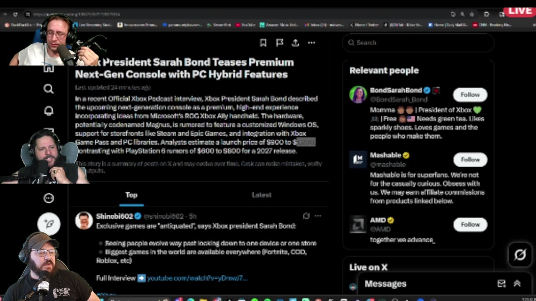The image size is (536, 301).
Task: Click the share upload icon above the story
Action: click(x=296, y=43)
